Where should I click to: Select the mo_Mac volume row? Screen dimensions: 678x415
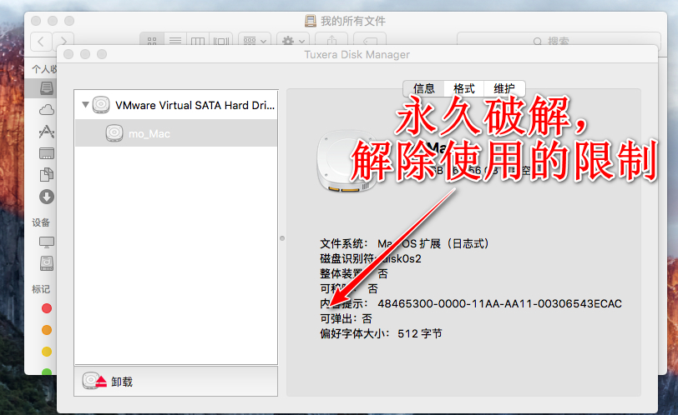coord(176,133)
